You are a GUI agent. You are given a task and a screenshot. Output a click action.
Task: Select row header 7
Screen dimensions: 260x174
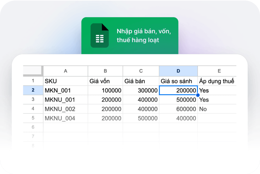[33, 137]
